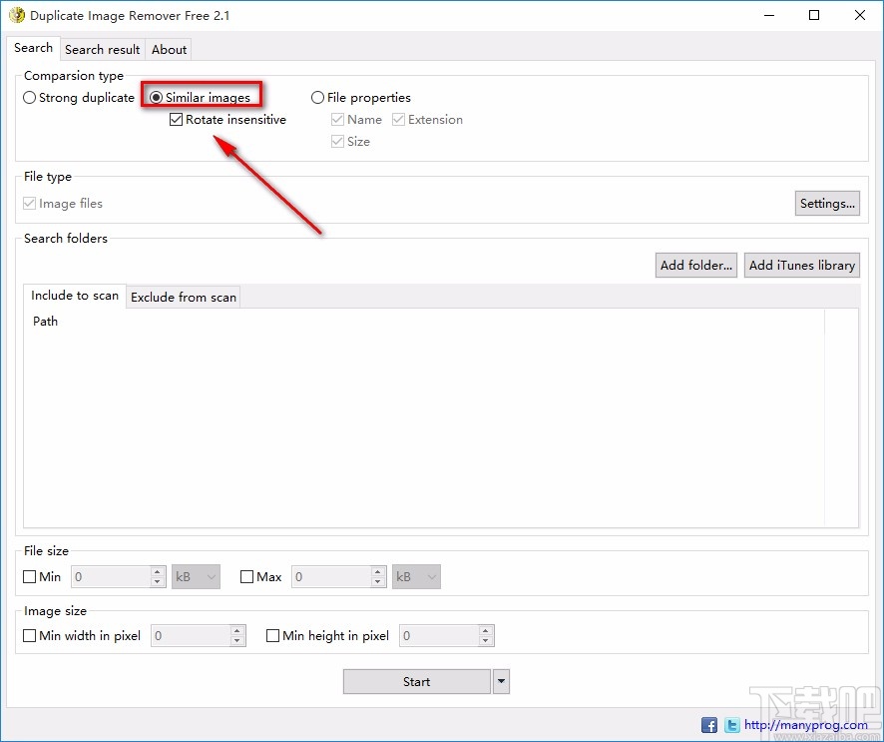Screen dimensions: 884x742
Task: Click inside the Min file size input field
Action: 110,576
